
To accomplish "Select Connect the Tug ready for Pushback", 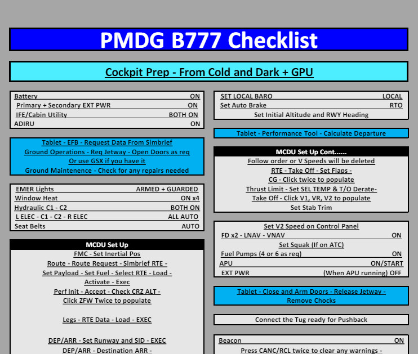I will point(311,320).
